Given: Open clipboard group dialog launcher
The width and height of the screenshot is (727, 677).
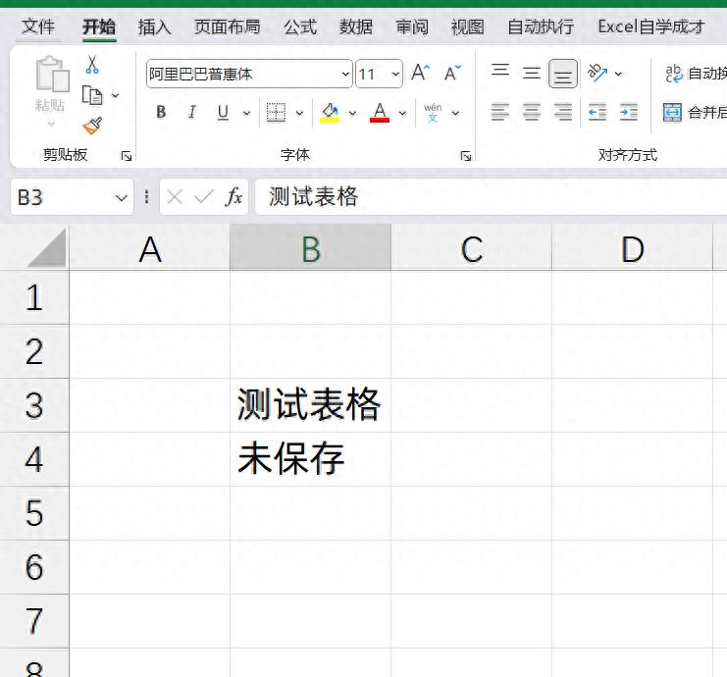Looking at the screenshot, I should (x=127, y=156).
